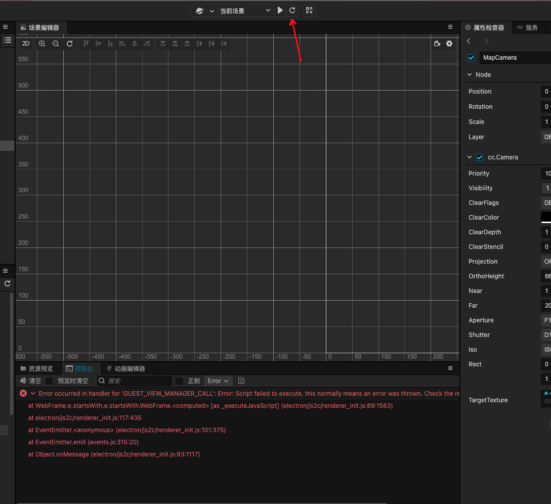Open lower-left panel hamburger menu

click(5, 271)
